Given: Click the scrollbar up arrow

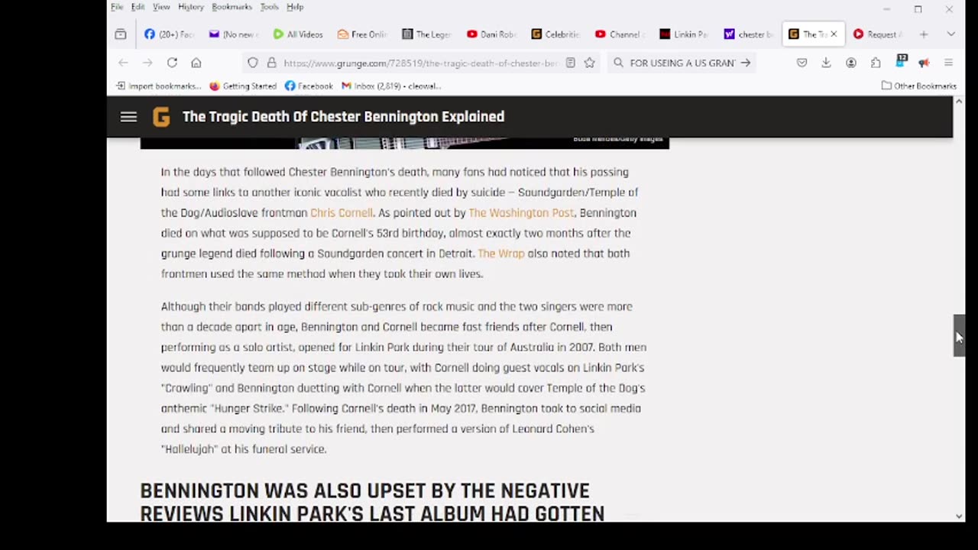Looking at the screenshot, I should pos(959,101).
